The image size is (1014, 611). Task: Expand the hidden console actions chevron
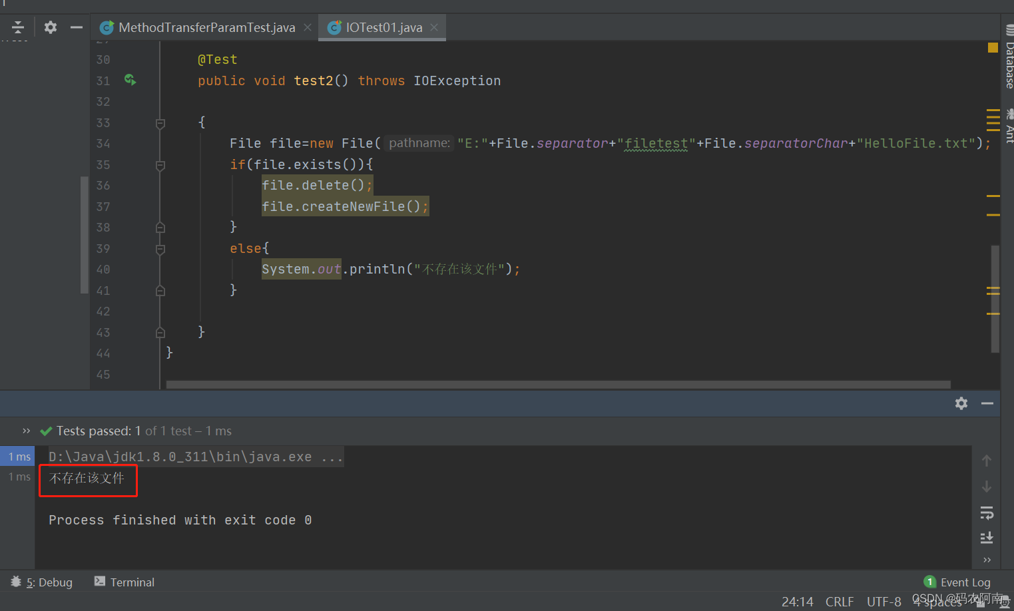coord(987,560)
